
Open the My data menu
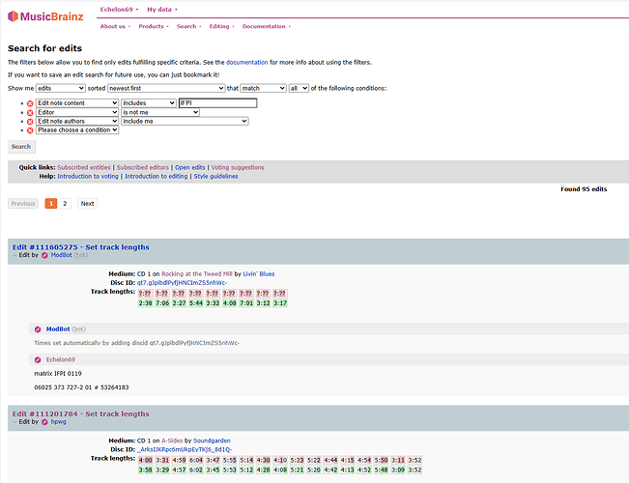coord(162,10)
